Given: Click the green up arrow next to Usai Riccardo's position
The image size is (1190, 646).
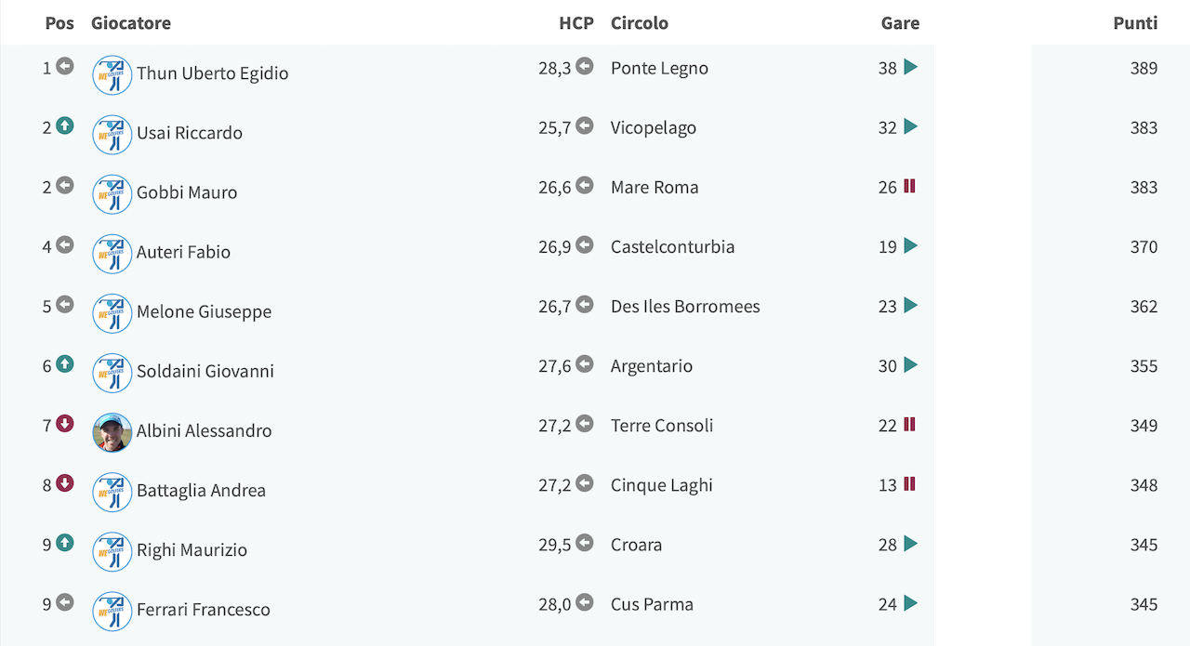Looking at the screenshot, I should click(x=64, y=125).
